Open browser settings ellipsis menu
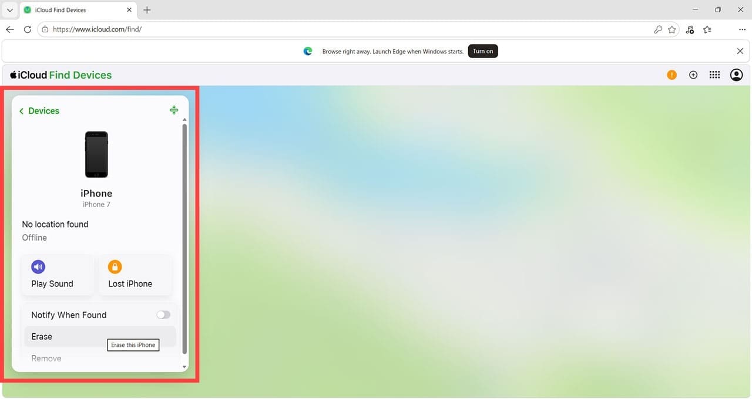752x399 pixels. tap(742, 29)
